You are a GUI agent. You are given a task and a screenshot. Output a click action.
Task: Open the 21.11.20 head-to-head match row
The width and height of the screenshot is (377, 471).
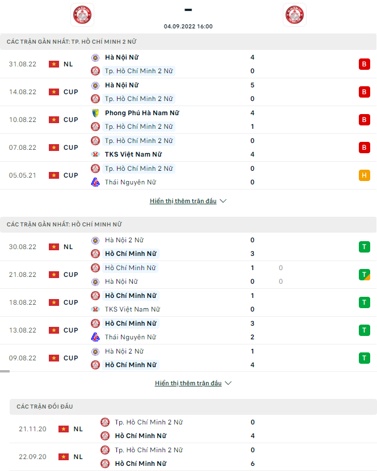coord(187,429)
